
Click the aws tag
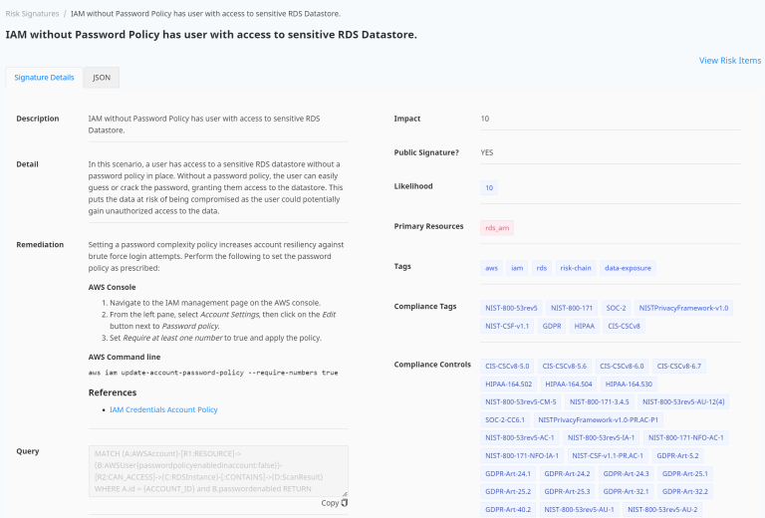tap(491, 268)
